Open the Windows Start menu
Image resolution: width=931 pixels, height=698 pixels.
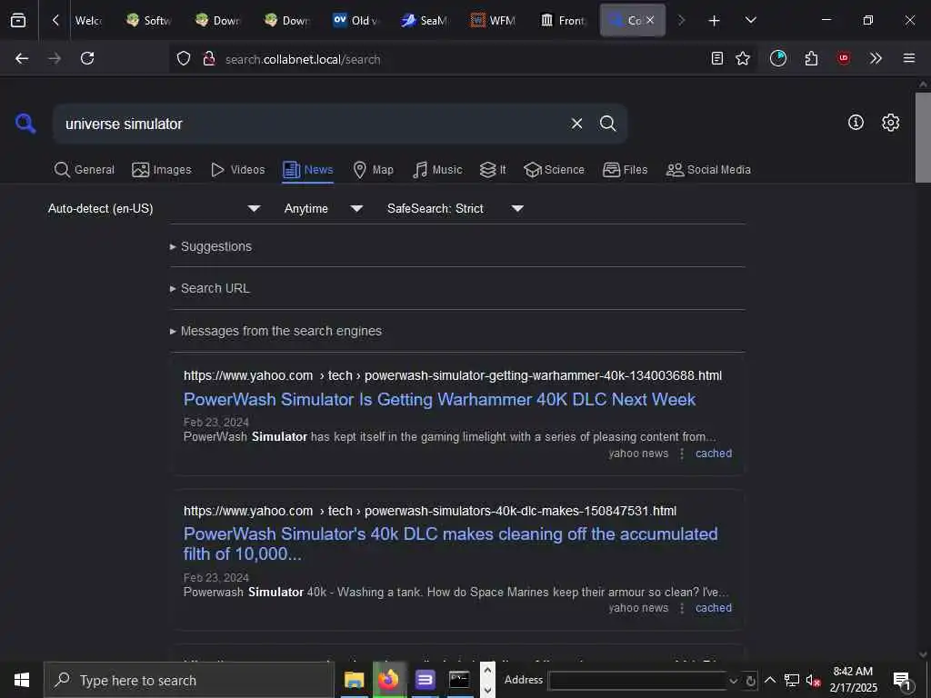(22, 680)
